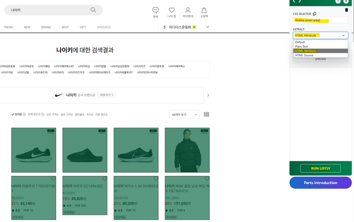Open 나의 찜 heart wishlist icon
This screenshot has height=222, width=354.
(x=171, y=10)
